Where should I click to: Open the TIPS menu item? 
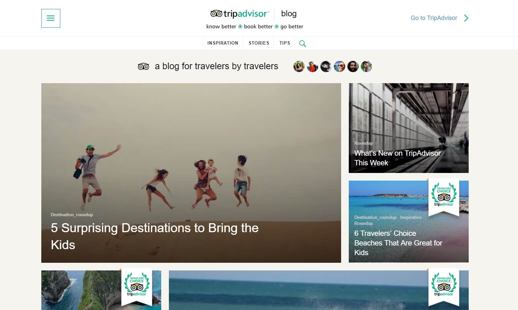point(285,43)
